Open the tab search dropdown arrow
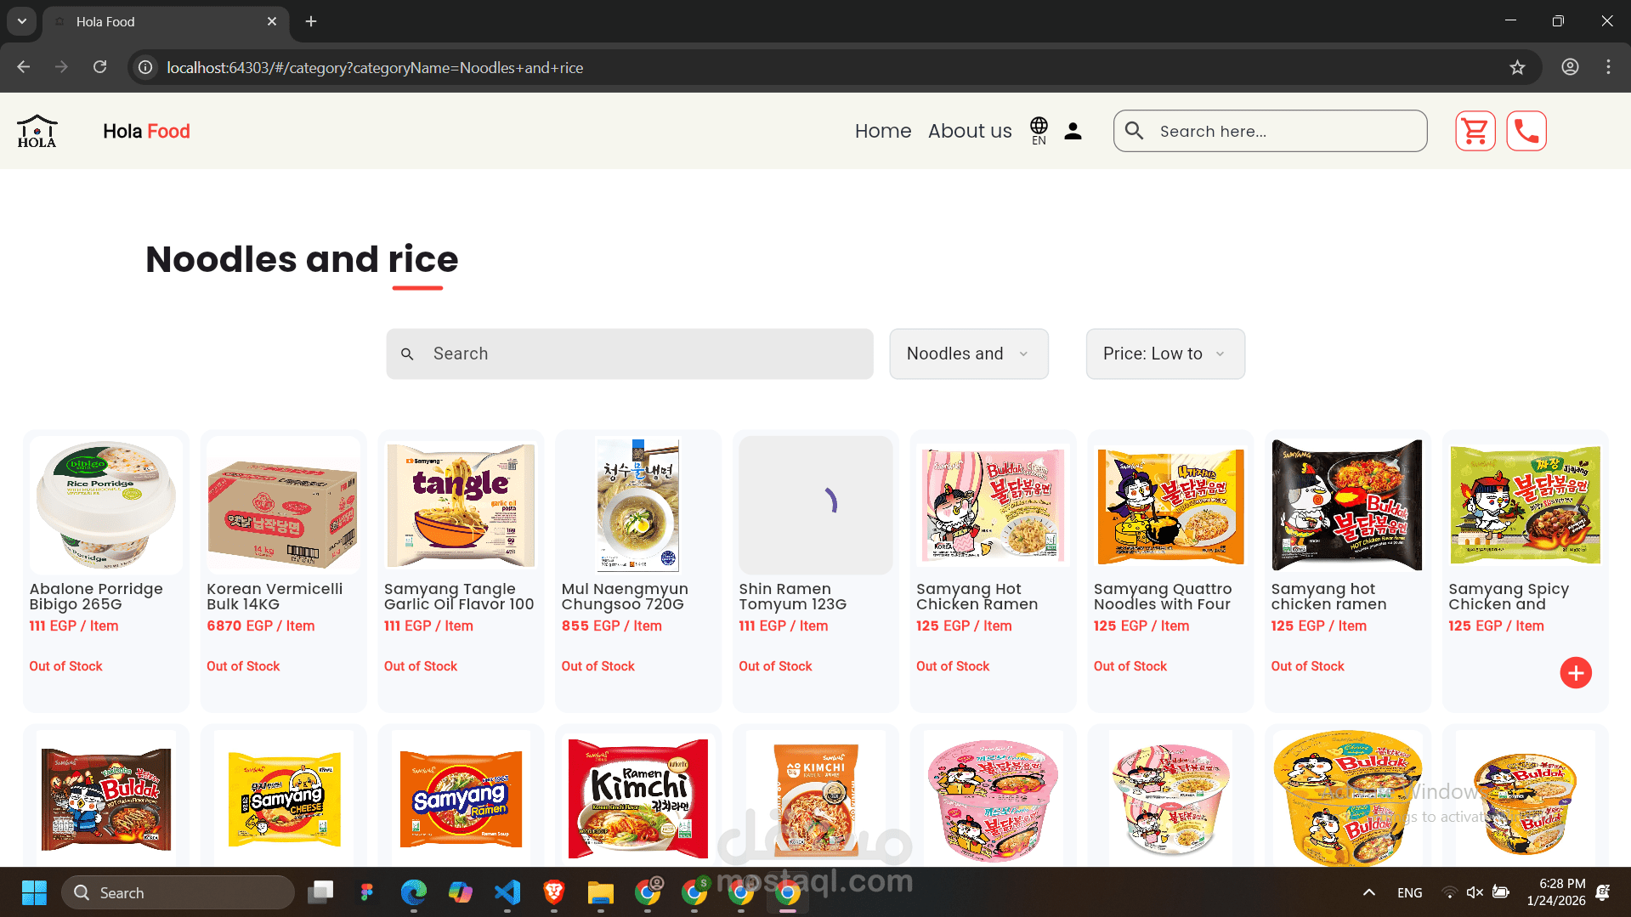 (21, 21)
